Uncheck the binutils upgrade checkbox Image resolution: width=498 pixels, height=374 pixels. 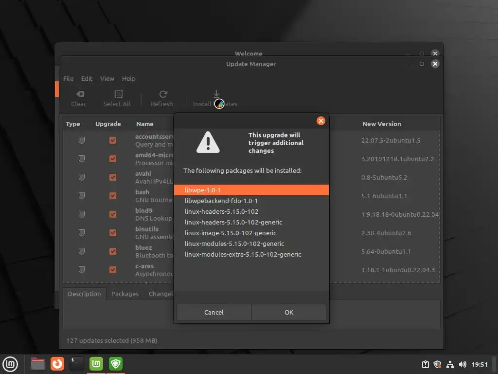point(113,233)
